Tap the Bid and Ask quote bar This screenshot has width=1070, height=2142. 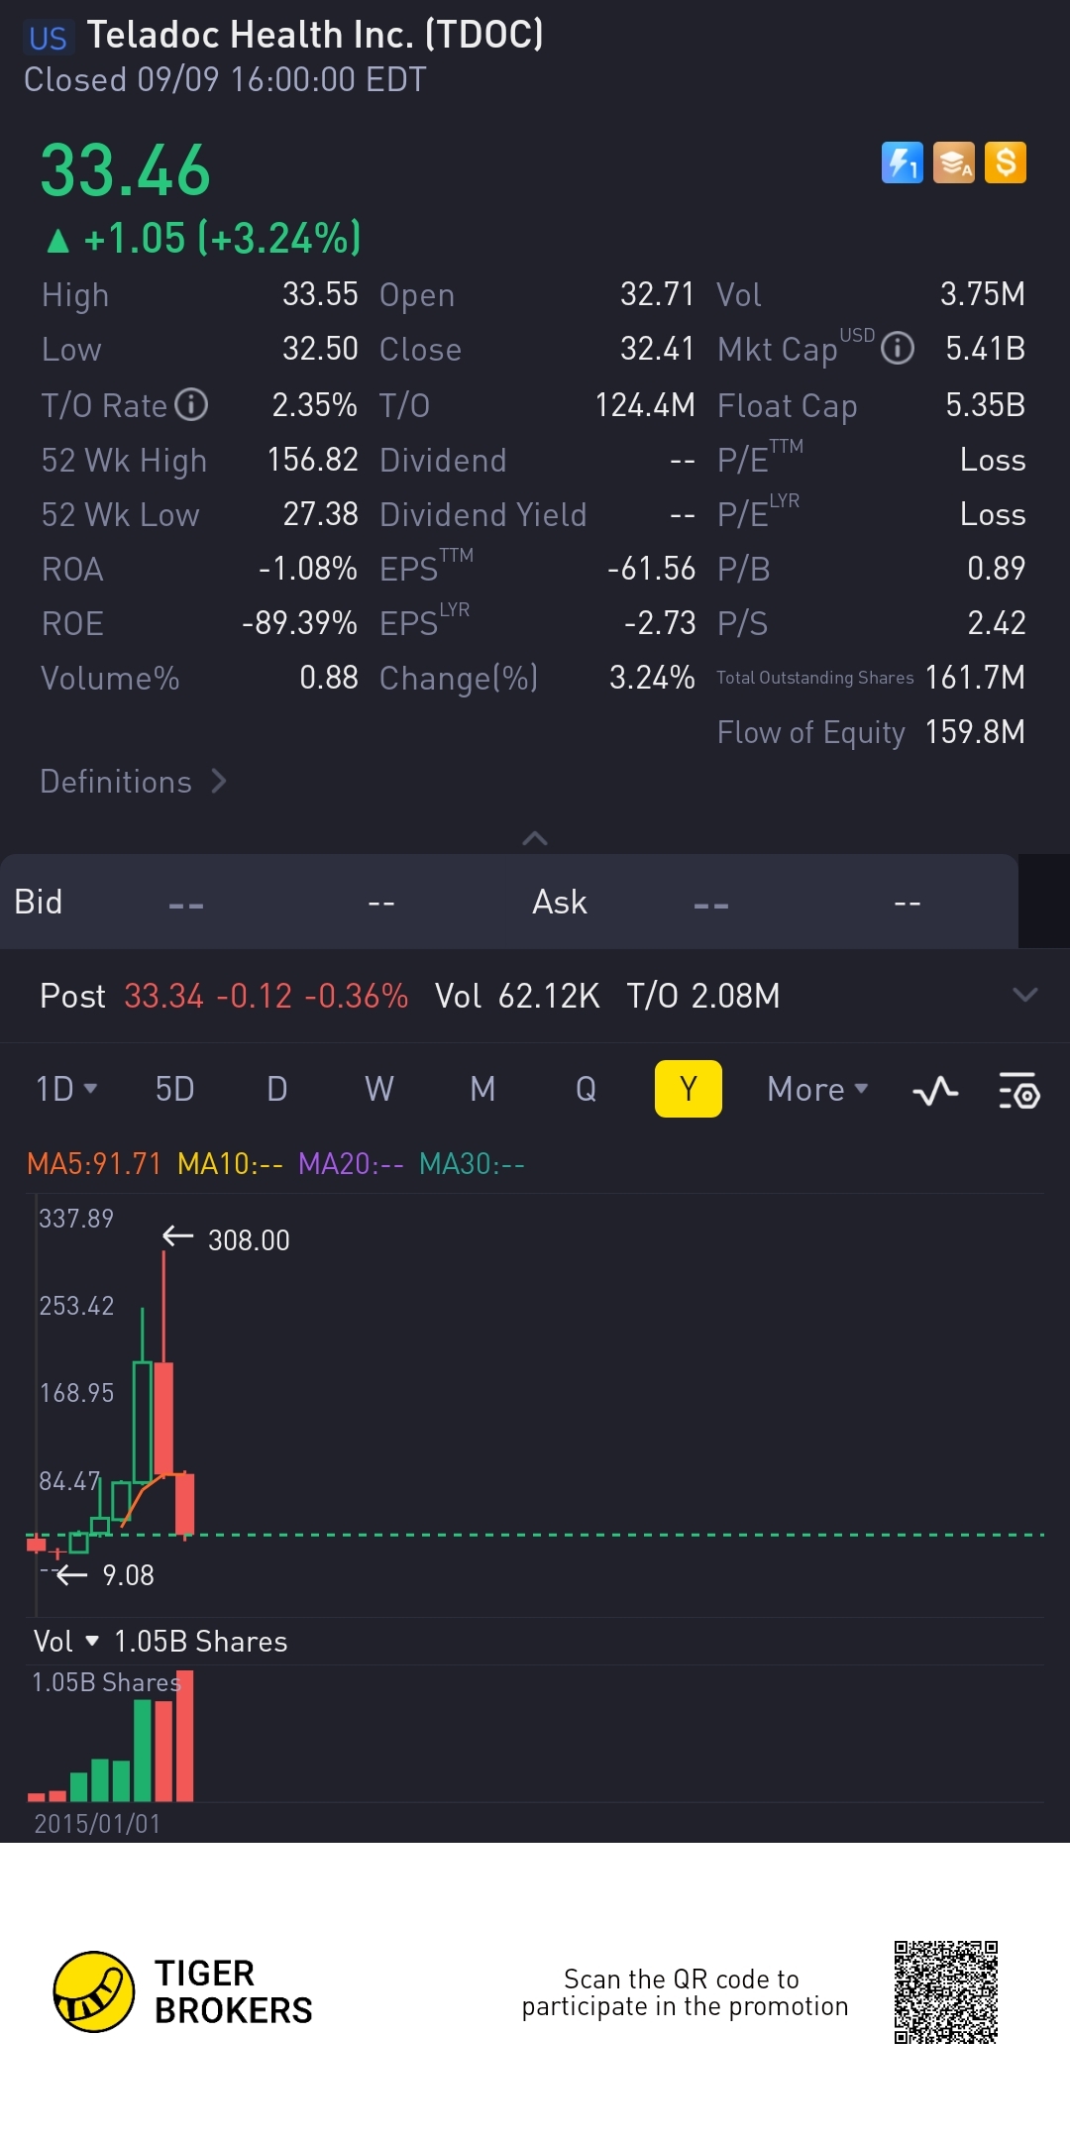click(509, 902)
